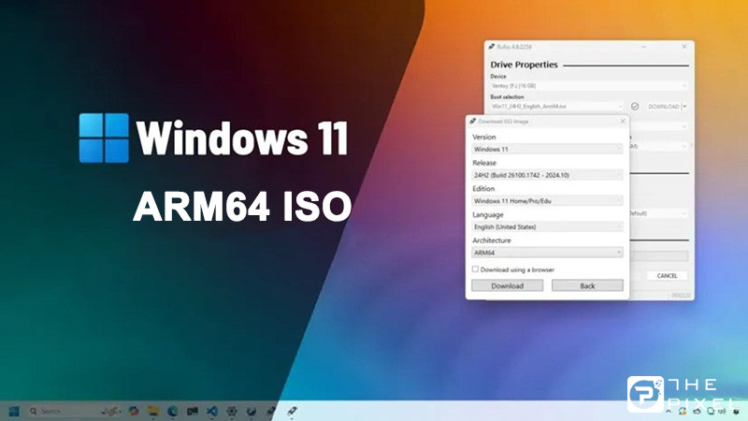The width and height of the screenshot is (748, 421).
Task: Click the Windows Start button
Action: [x=14, y=411]
